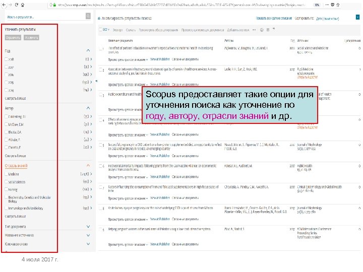Click Показать все краткие описания link
Image resolution: width=363 pixels, height=272 pixels.
[x=274, y=18]
